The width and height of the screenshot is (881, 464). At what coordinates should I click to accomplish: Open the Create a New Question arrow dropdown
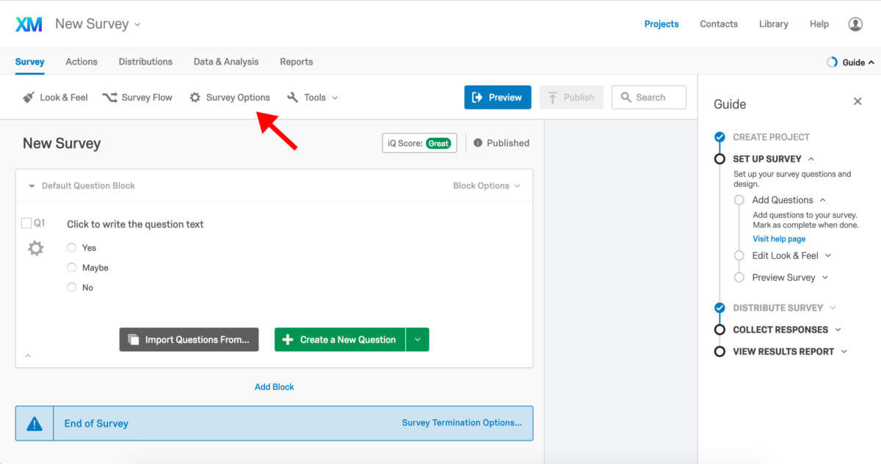(418, 339)
